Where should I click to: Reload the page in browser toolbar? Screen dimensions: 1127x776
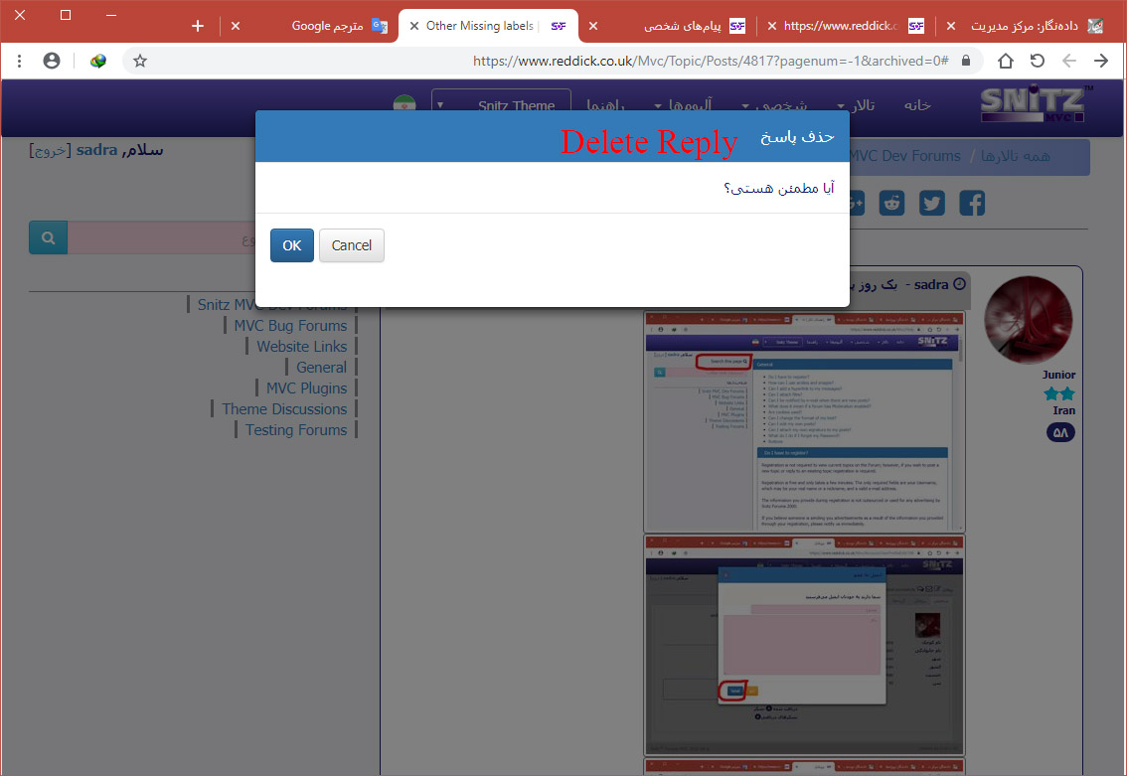pyautogui.click(x=1037, y=61)
